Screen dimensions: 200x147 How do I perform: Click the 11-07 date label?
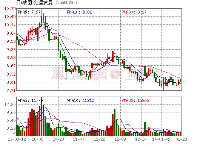[x=78, y=139]
